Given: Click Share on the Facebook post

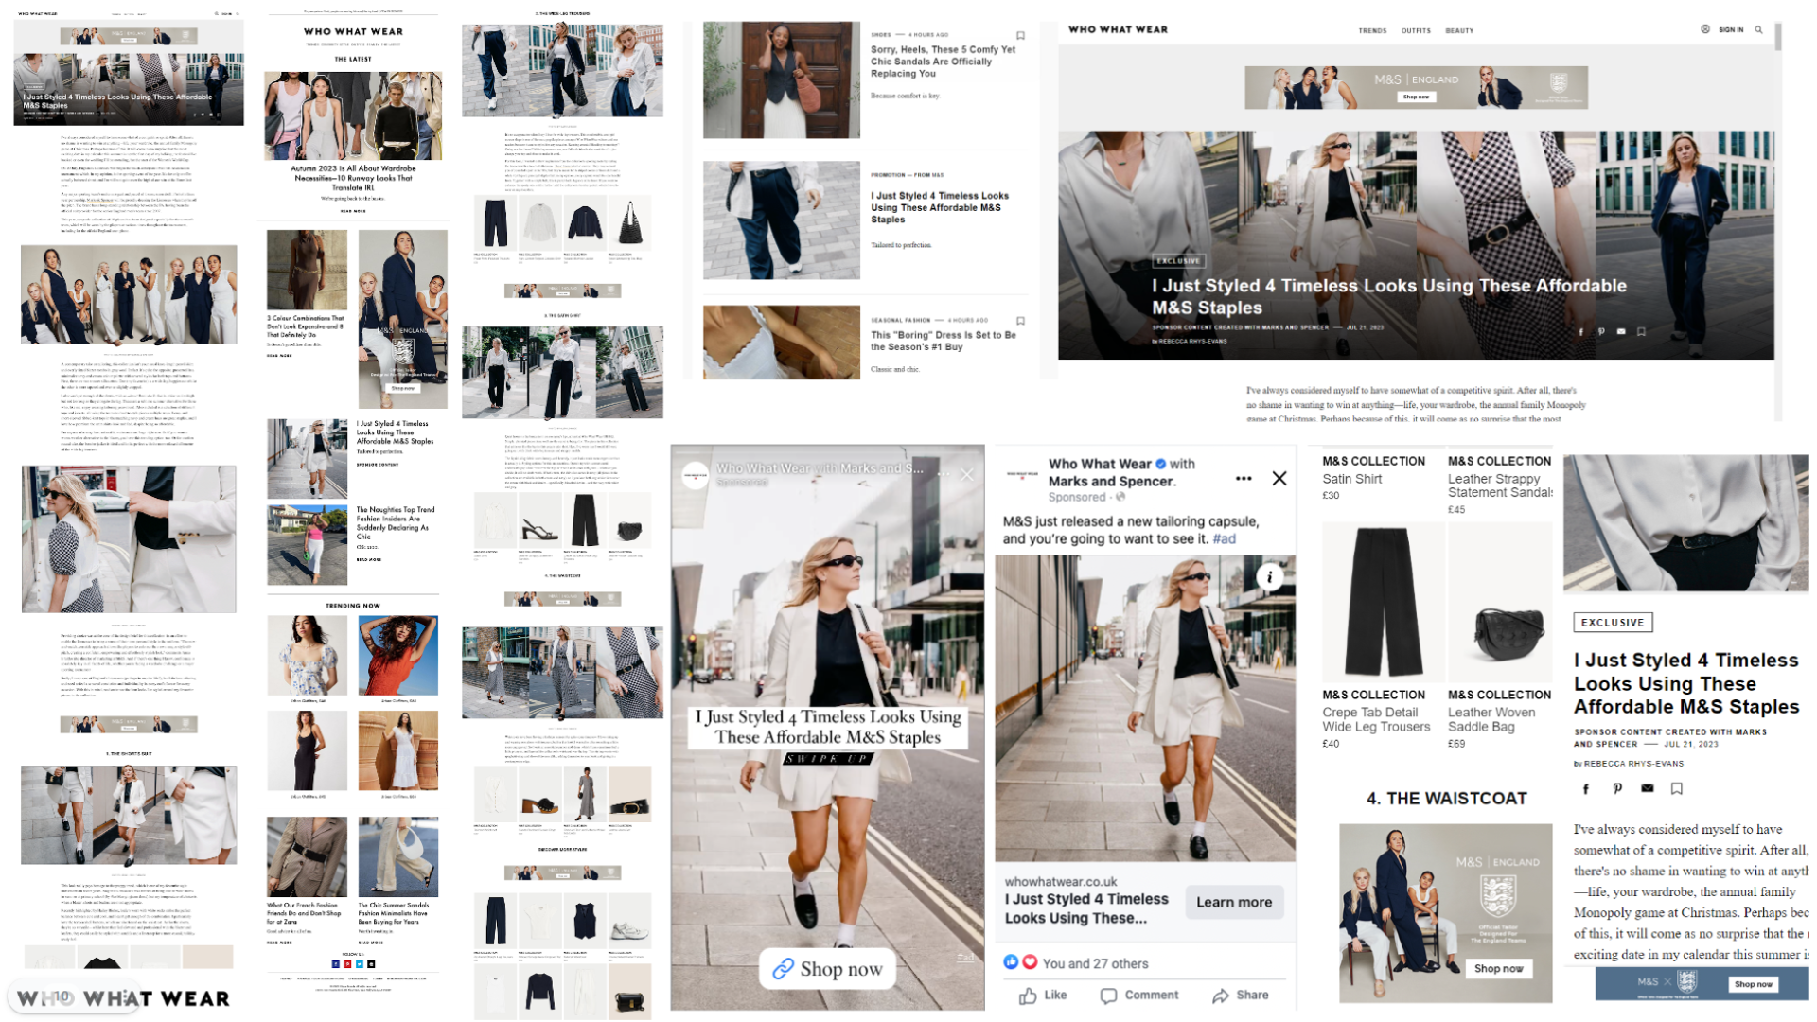Looking at the screenshot, I should pos(1240,996).
